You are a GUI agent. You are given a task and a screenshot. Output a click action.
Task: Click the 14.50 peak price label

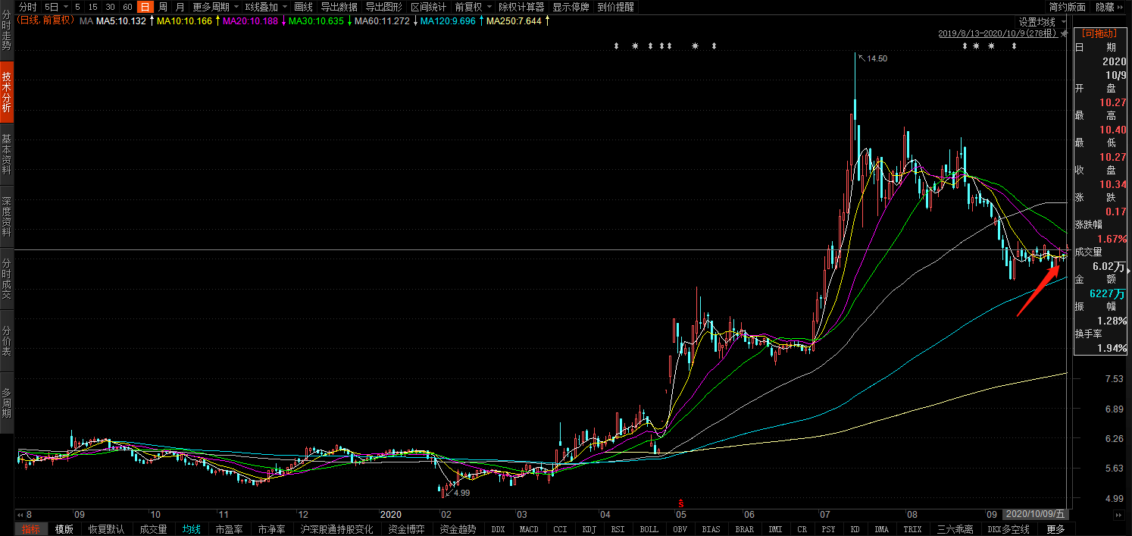877,58
